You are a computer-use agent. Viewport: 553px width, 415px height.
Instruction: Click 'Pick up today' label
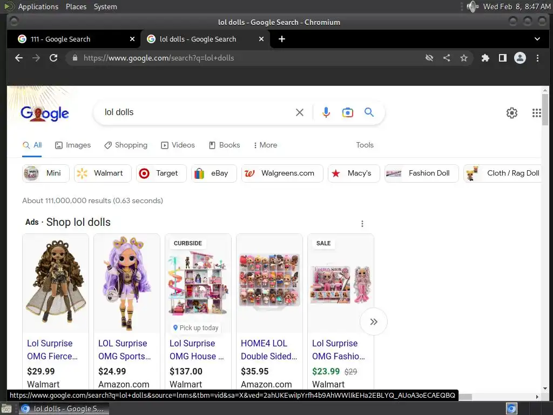pos(195,328)
